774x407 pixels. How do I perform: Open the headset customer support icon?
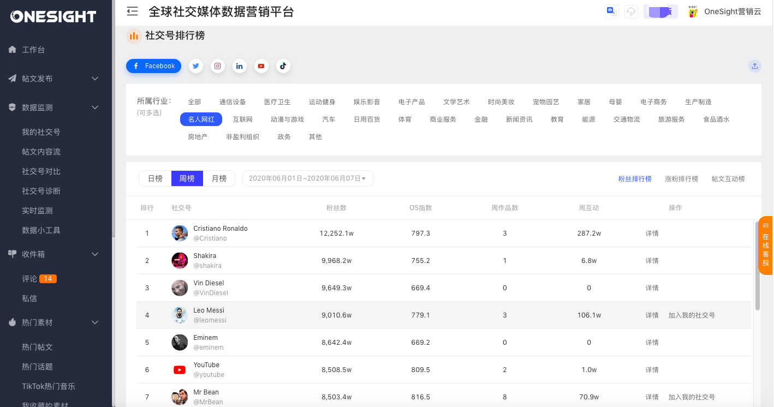click(x=632, y=11)
